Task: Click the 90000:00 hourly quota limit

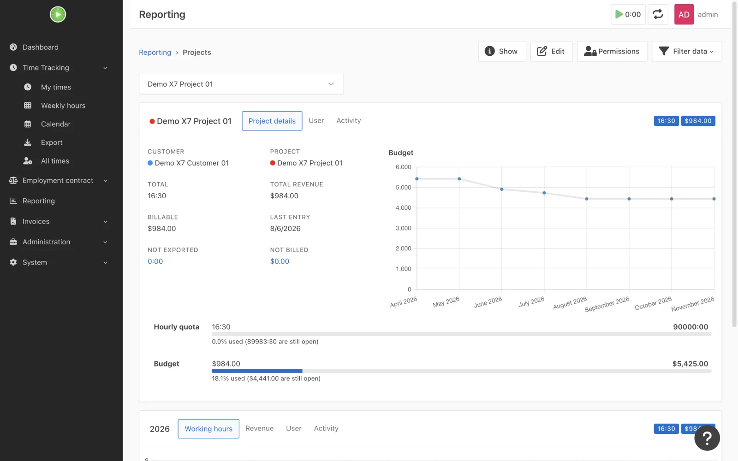Action: pos(690,327)
